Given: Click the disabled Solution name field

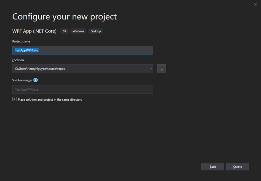Looking at the screenshot, I should coord(83,90).
